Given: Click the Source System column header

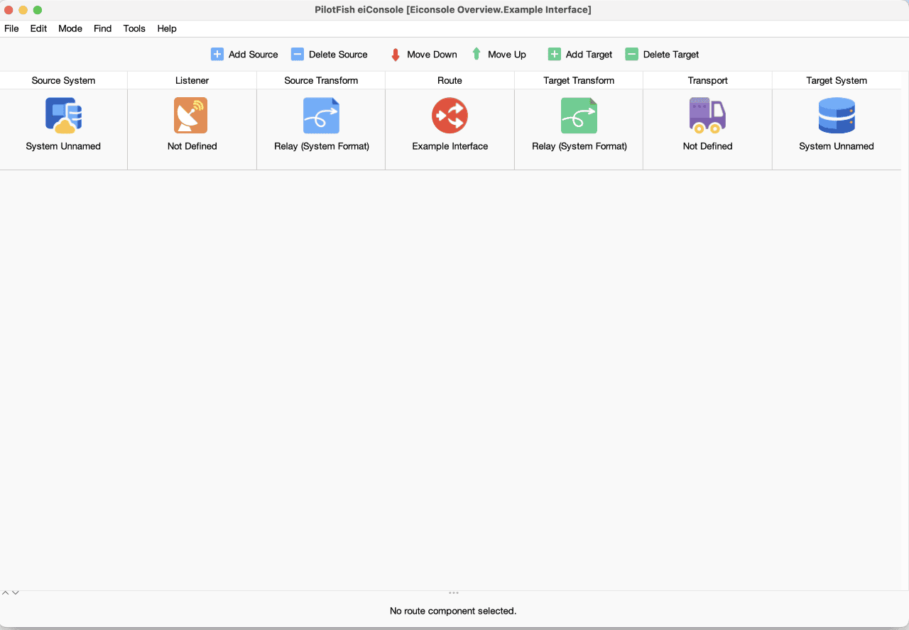Looking at the screenshot, I should (63, 80).
